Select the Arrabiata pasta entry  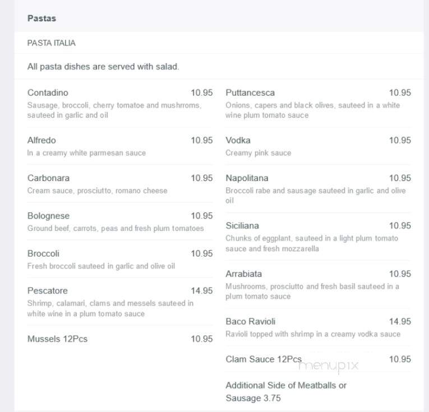243,274
